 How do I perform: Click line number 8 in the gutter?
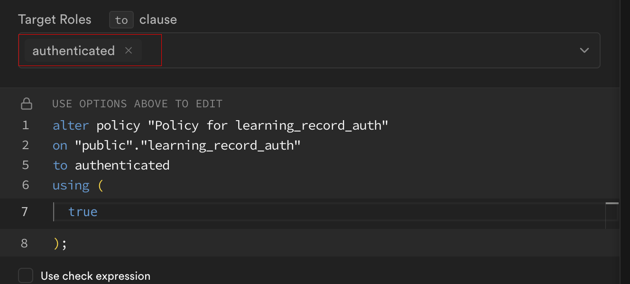click(x=26, y=244)
